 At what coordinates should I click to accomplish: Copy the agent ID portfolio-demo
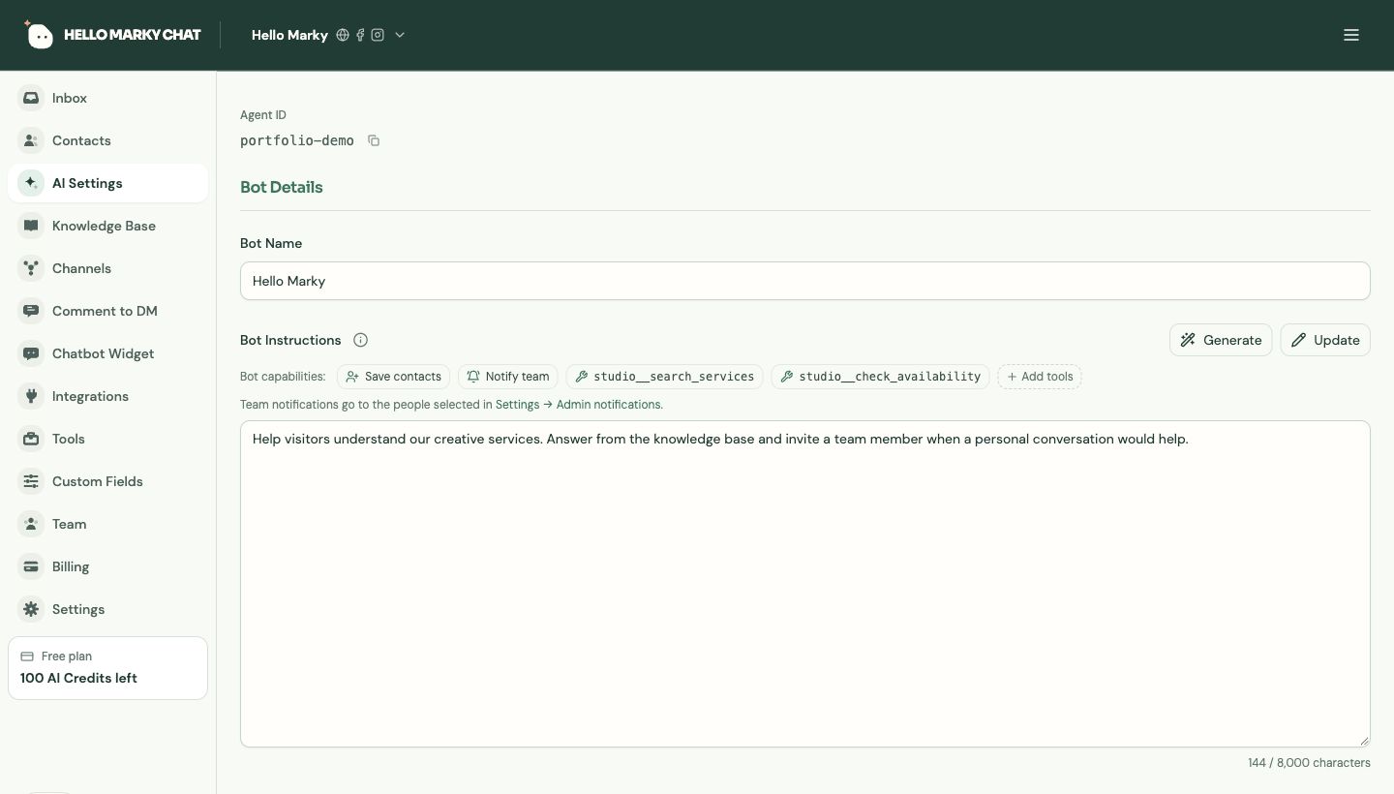tap(374, 140)
